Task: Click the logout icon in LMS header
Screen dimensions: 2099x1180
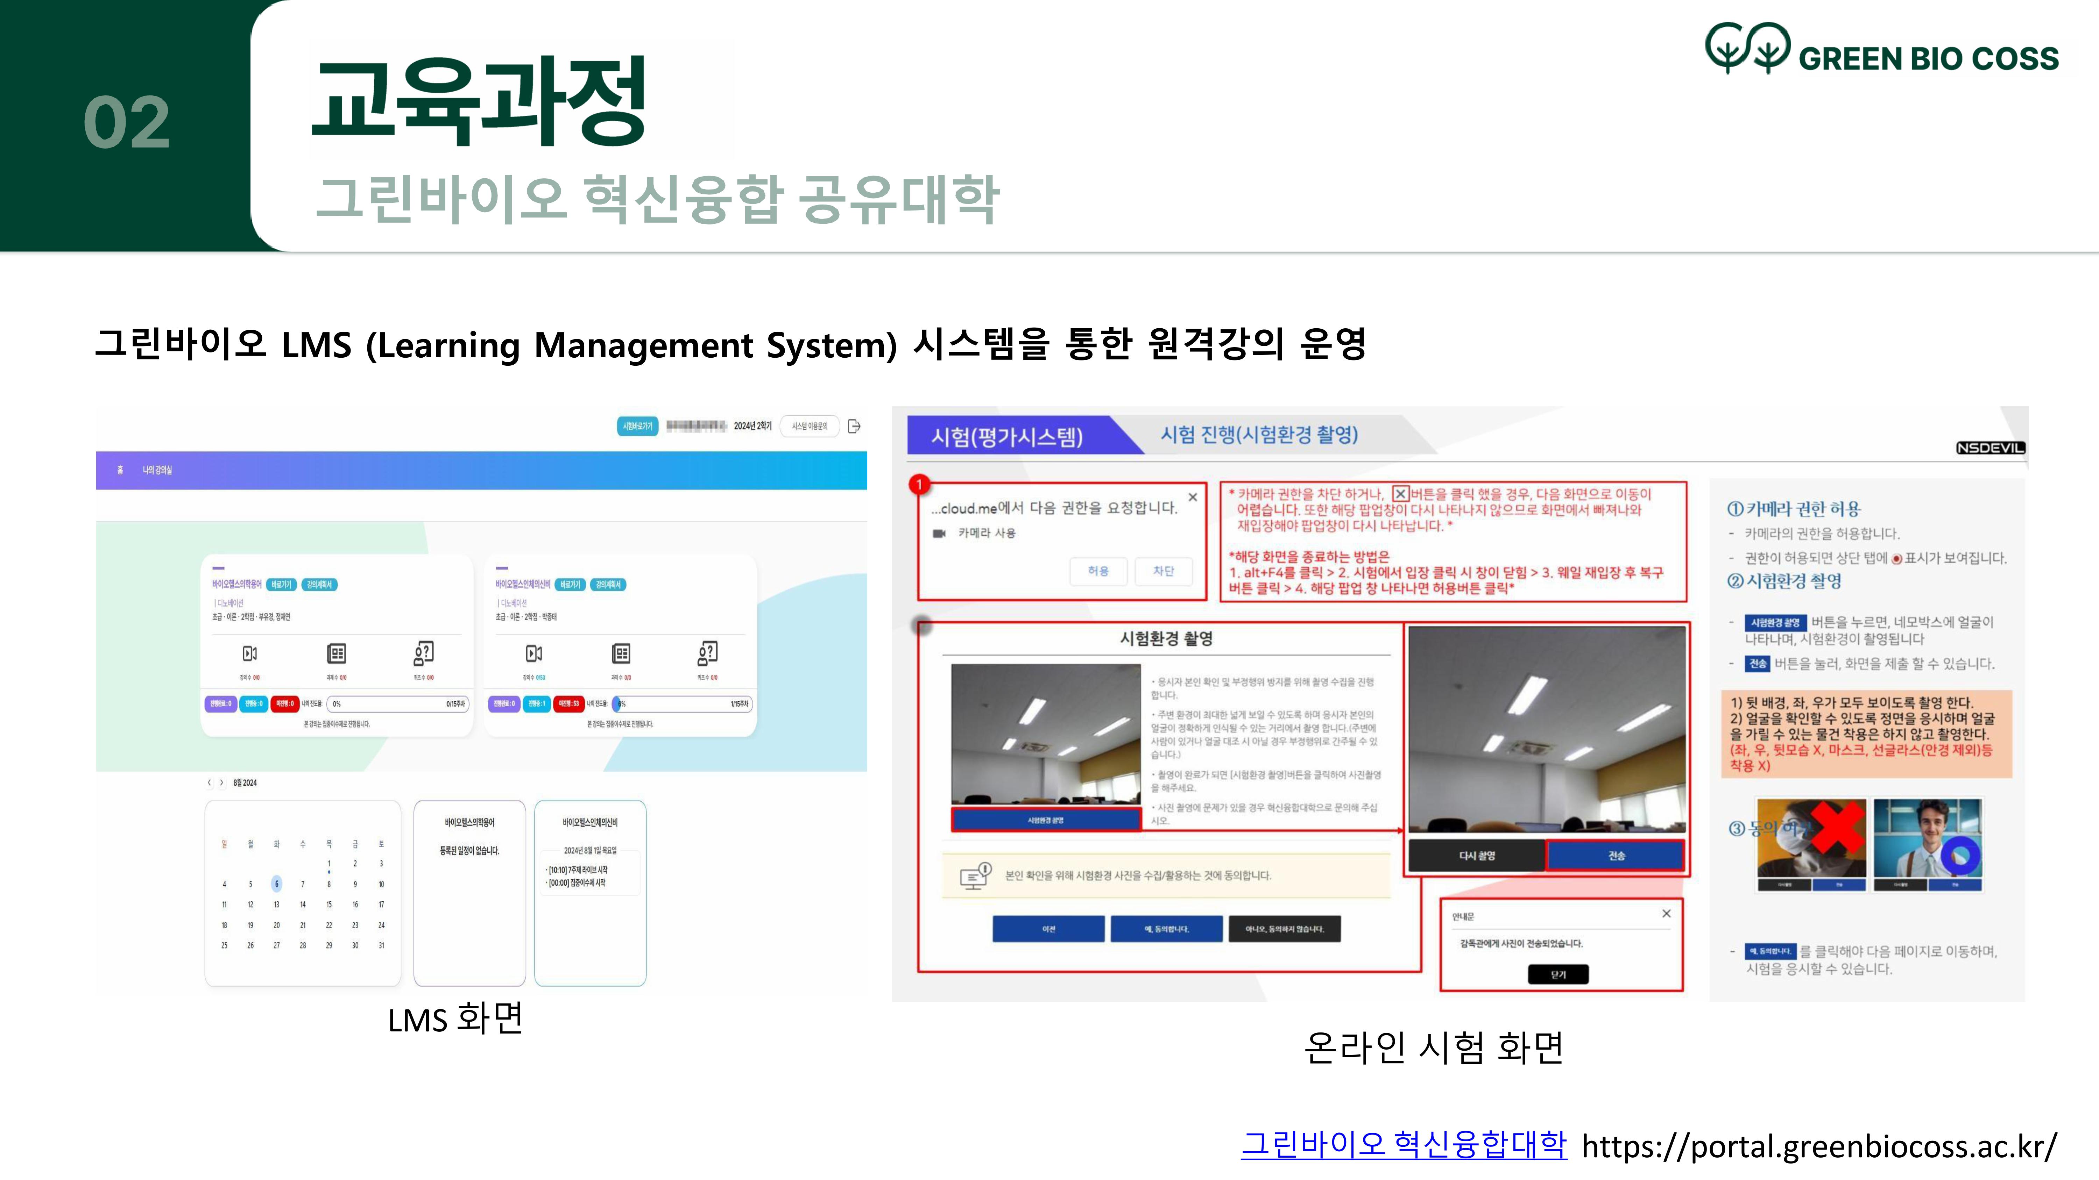Action: 854,426
